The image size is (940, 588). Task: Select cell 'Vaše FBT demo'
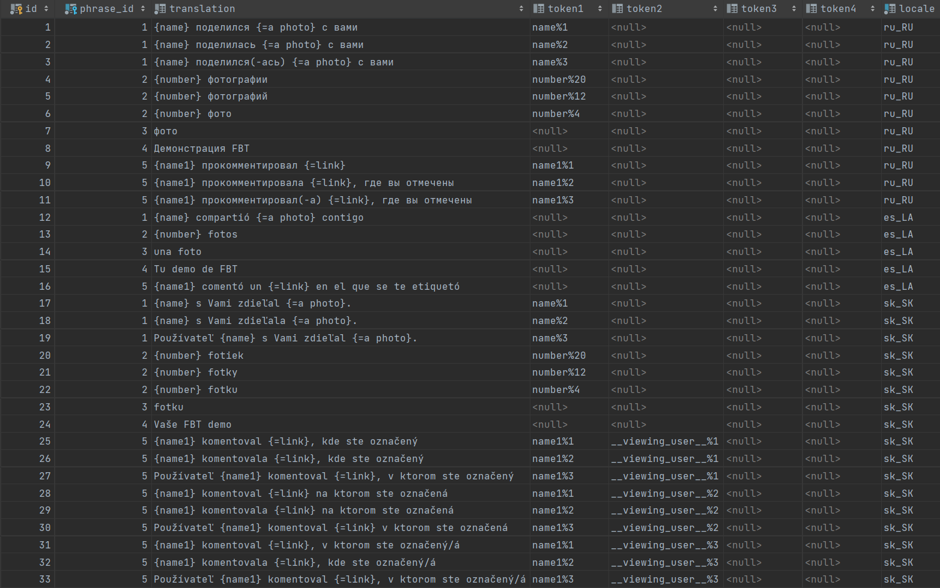(341, 425)
